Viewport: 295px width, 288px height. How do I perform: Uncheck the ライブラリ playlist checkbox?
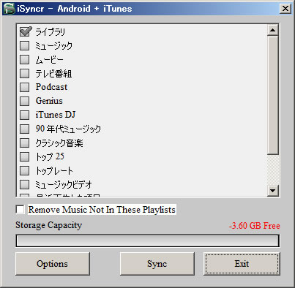[x=25, y=31]
